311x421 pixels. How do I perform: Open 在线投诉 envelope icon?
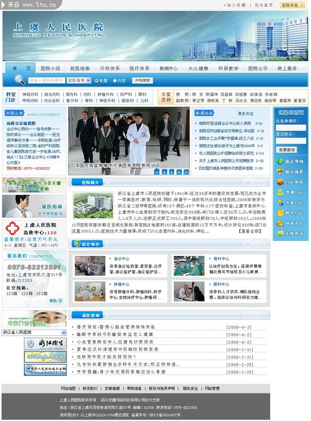point(280,233)
